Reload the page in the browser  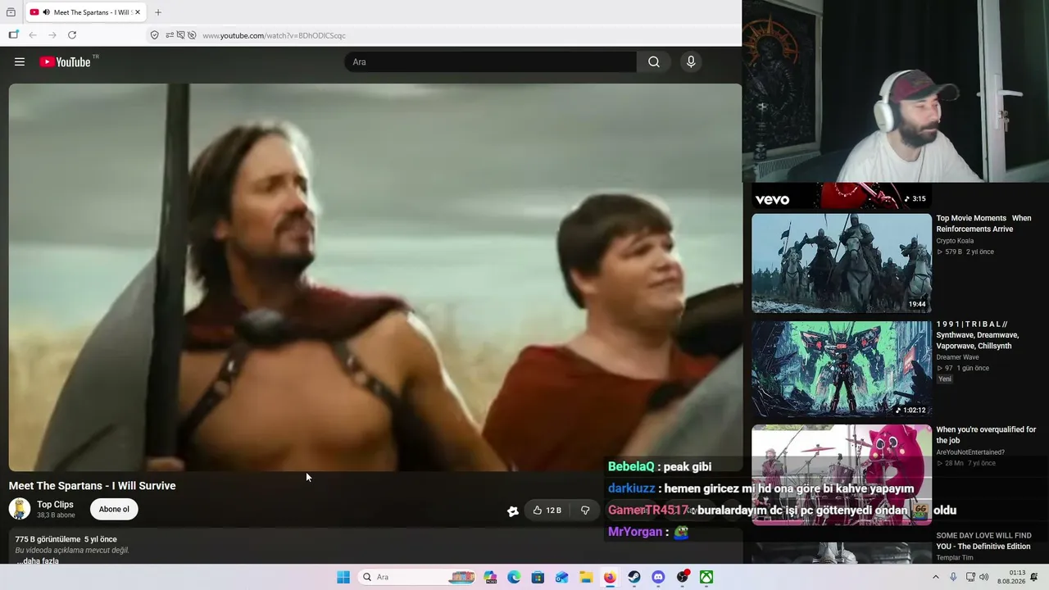pyautogui.click(x=72, y=35)
